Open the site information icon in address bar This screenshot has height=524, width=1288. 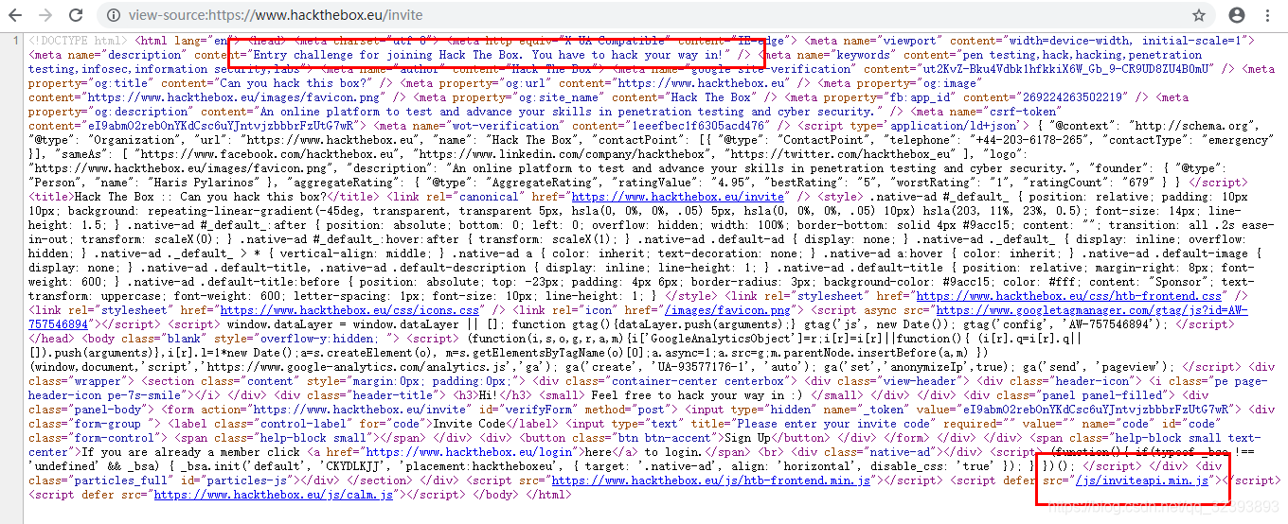(113, 15)
